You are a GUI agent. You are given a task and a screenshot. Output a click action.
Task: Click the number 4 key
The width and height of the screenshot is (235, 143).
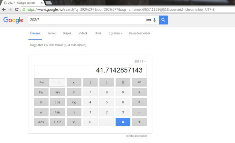point(90,102)
